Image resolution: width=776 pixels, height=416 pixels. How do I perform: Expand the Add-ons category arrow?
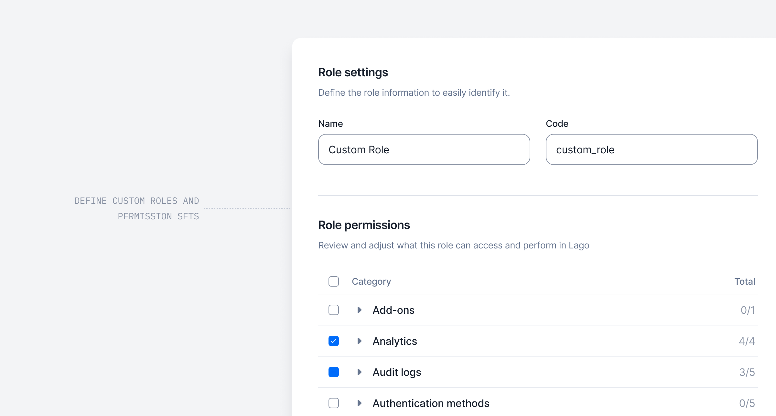click(x=359, y=310)
